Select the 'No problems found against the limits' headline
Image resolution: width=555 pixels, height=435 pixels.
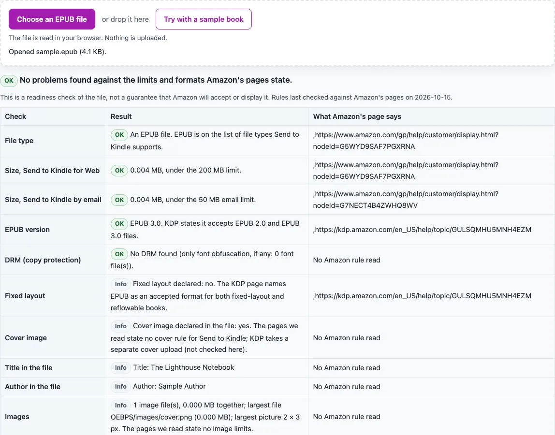(x=156, y=80)
